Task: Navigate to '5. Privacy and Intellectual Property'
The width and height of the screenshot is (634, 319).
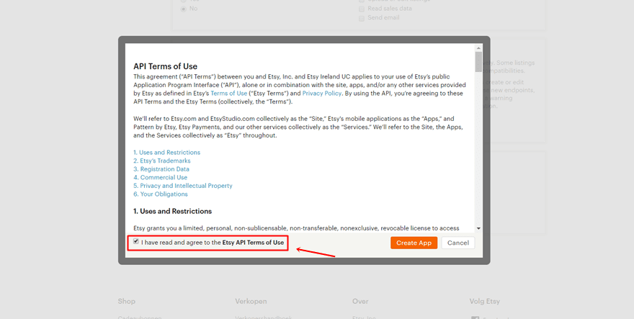Action: point(183,186)
